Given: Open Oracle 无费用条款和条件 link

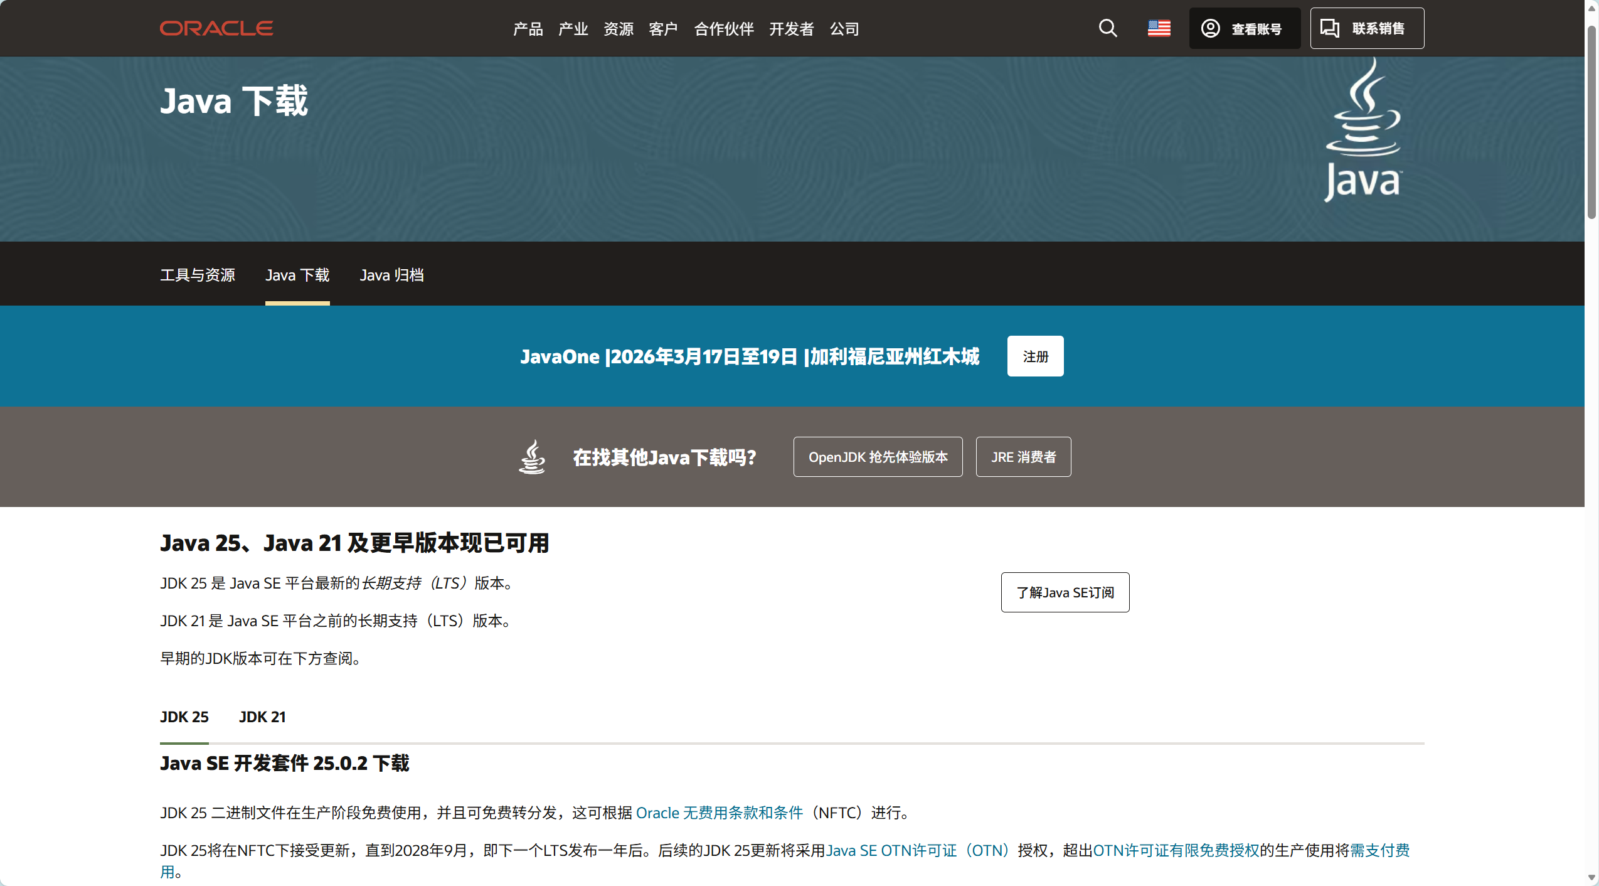Looking at the screenshot, I should pyautogui.click(x=719, y=813).
